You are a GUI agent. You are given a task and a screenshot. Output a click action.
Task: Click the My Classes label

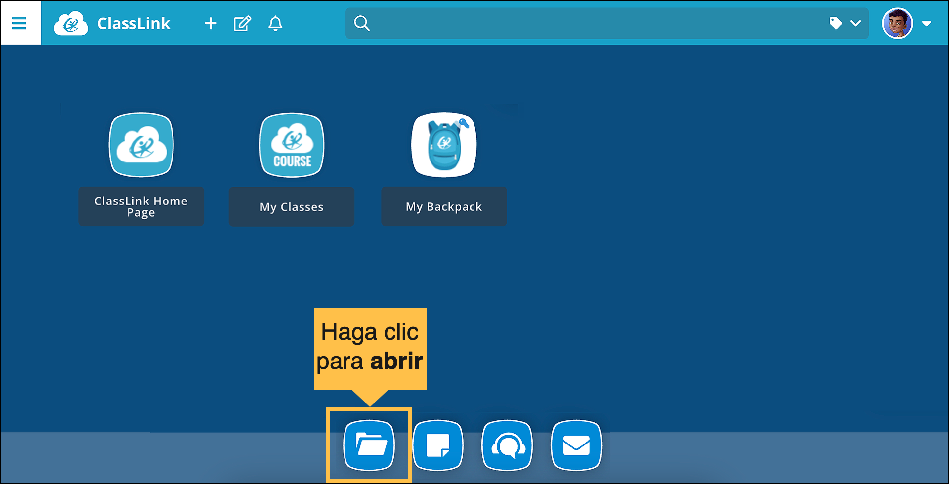coord(292,206)
